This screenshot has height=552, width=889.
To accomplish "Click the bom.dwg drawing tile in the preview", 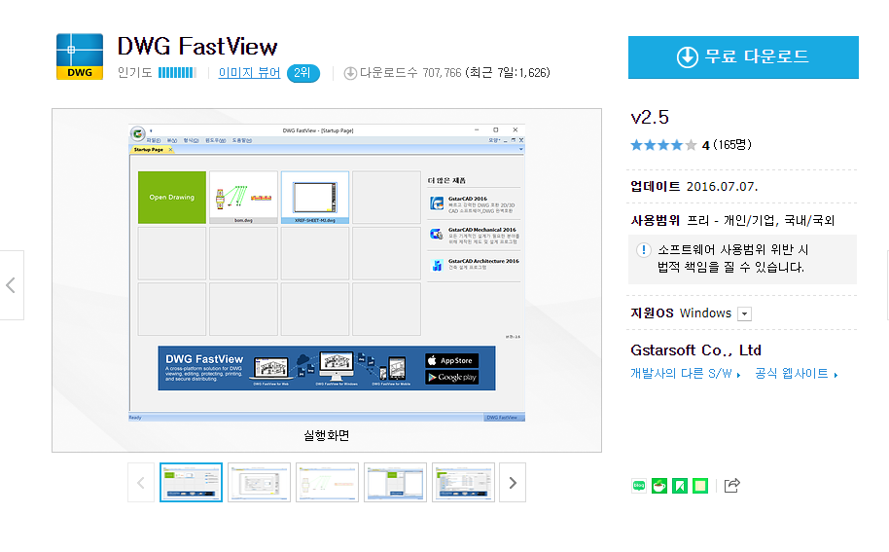I will (x=244, y=198).
